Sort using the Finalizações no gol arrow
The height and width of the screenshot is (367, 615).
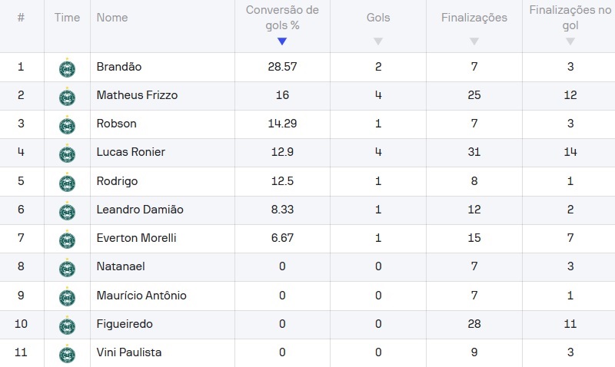[570, 41]
